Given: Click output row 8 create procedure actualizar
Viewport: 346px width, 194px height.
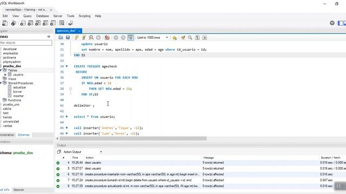Looking at the screenshot, I should [x=201, y=186].
